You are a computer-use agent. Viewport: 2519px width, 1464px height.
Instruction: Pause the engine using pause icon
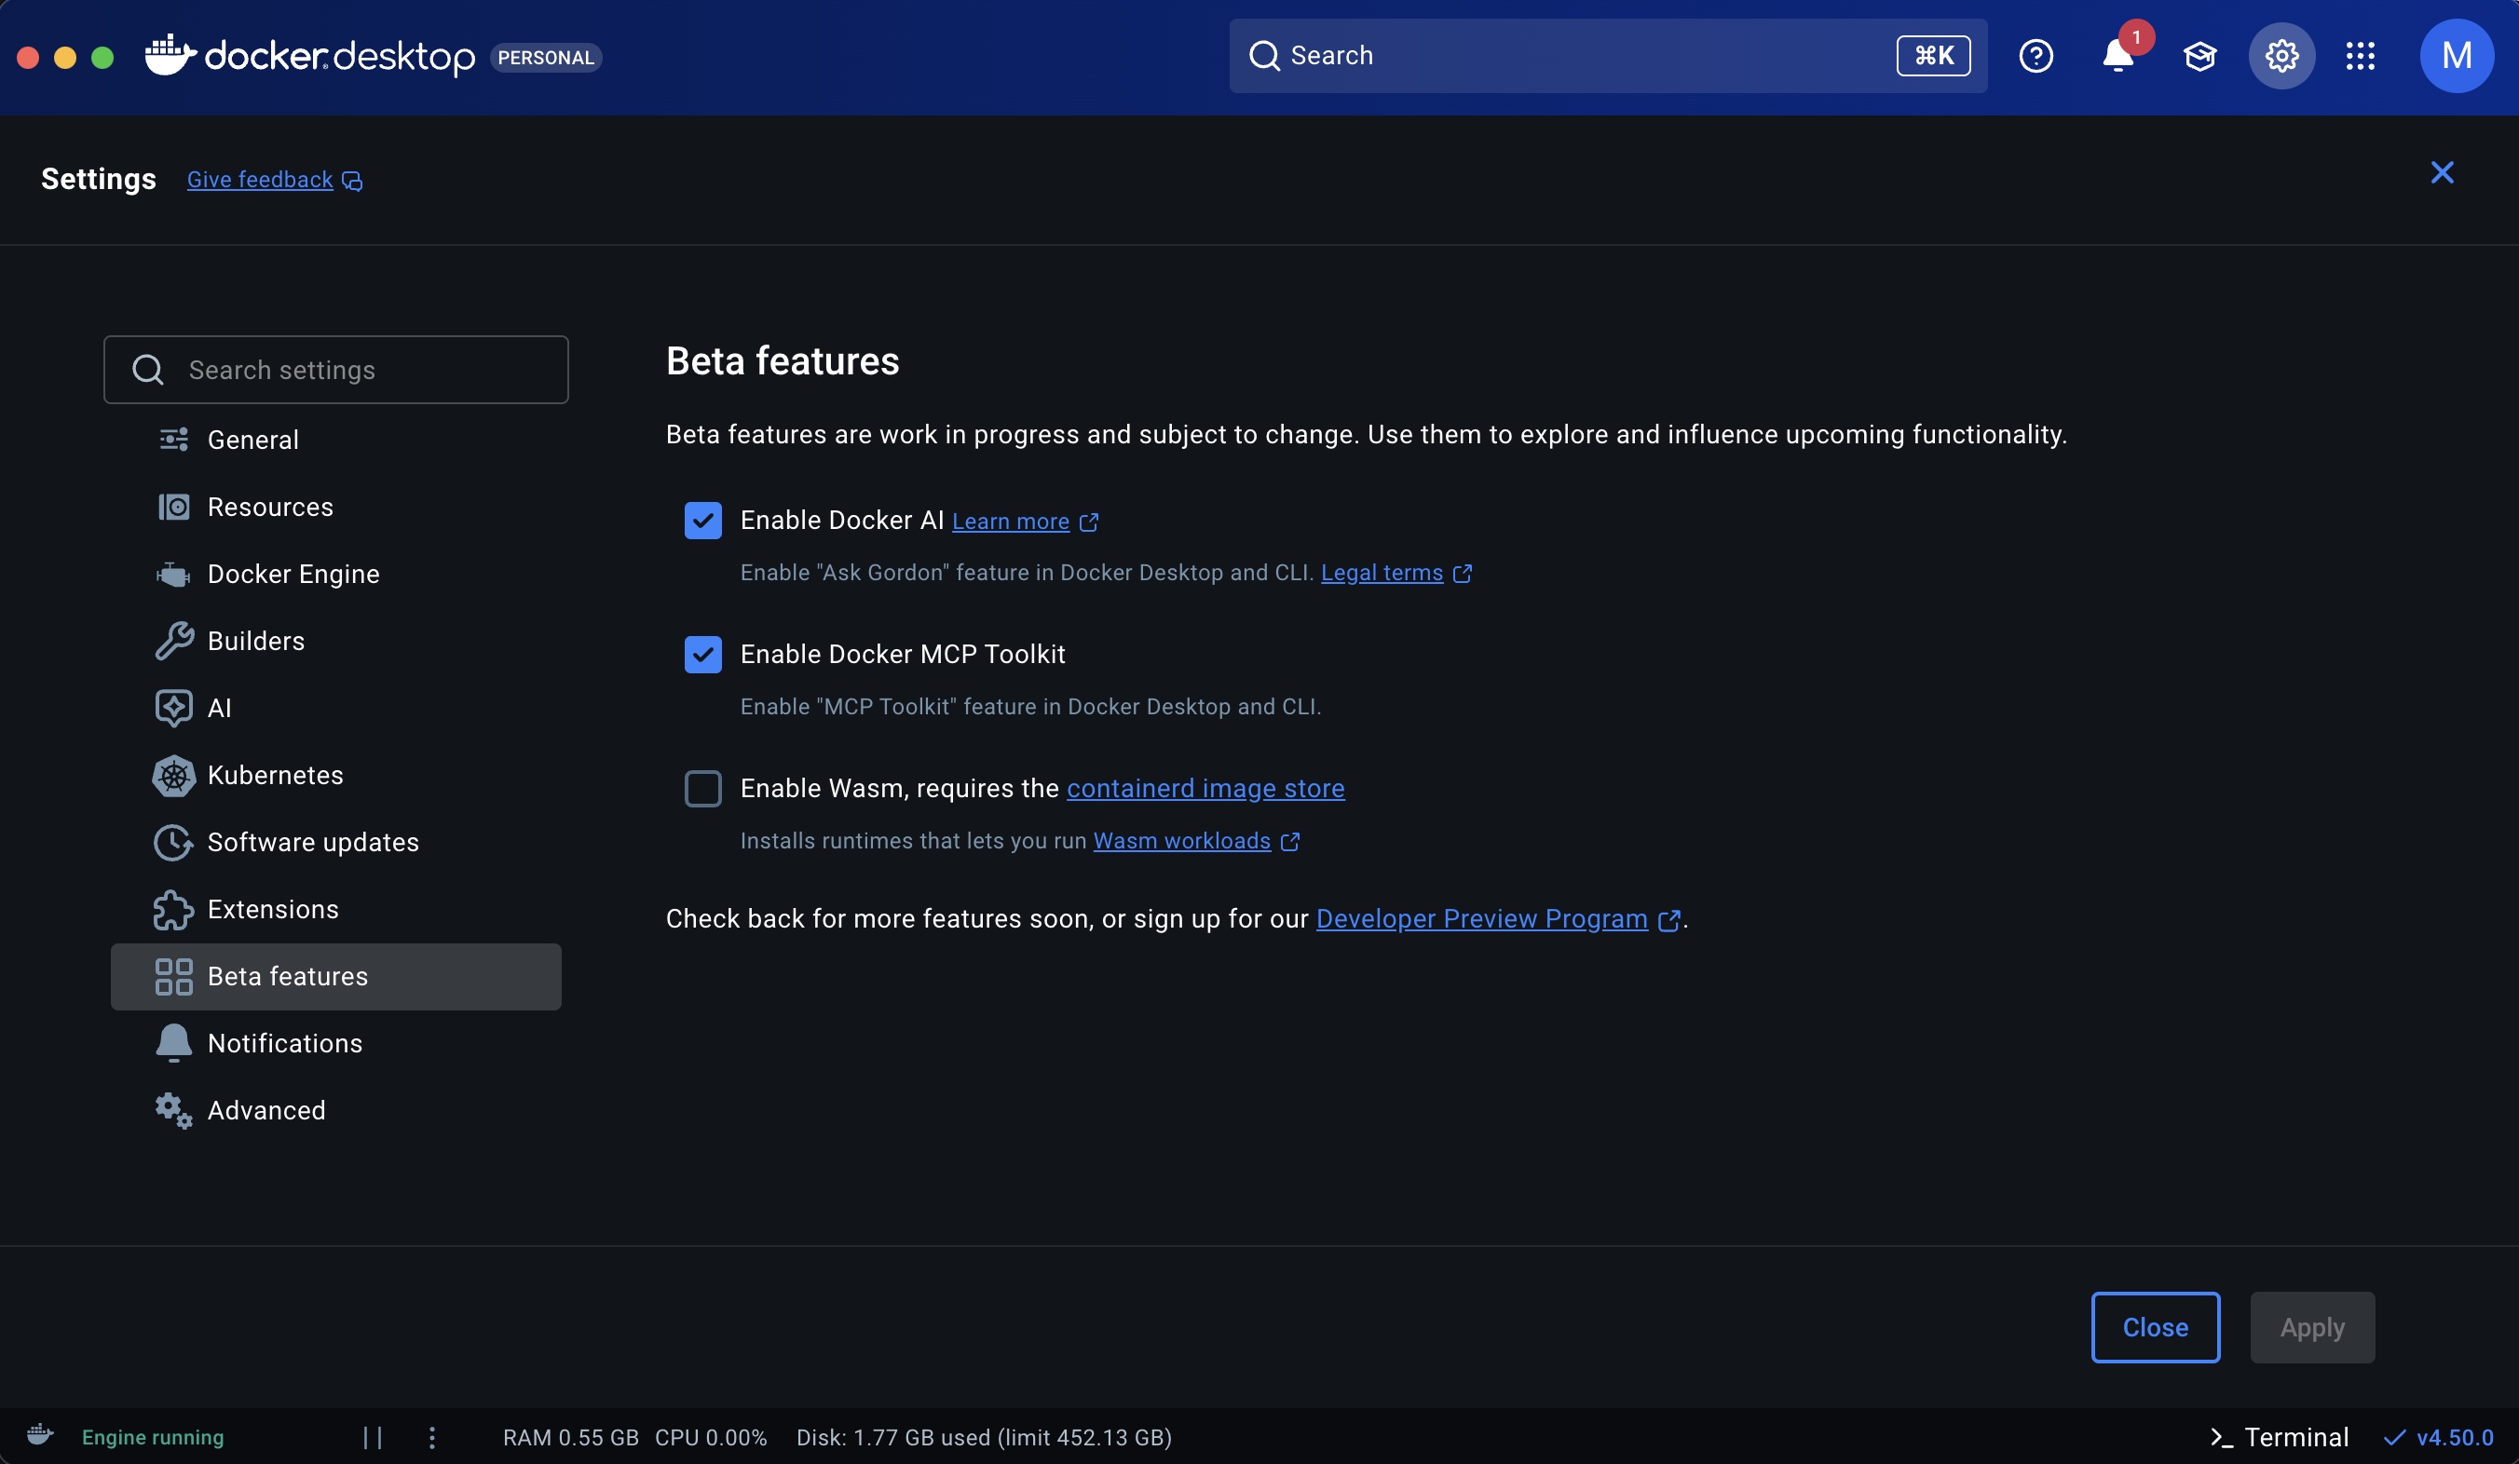pos(373,1437)
